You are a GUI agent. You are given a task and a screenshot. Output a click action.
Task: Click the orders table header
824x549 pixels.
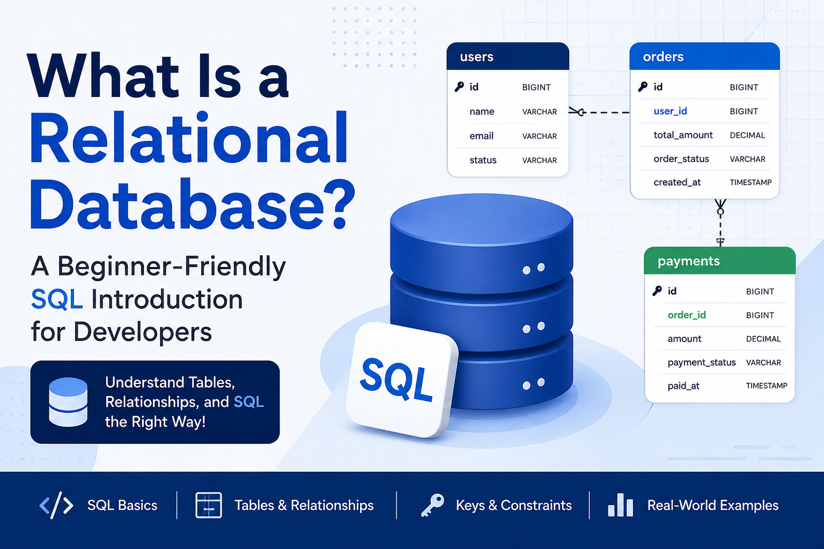[704, 56]
